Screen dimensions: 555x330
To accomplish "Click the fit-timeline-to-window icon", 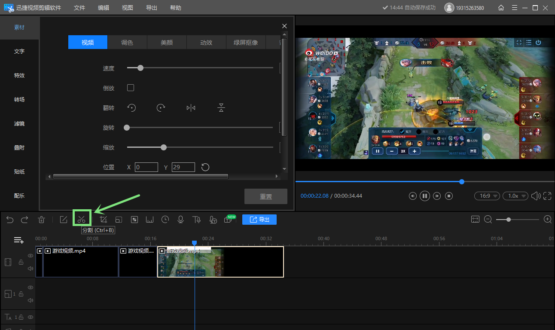I will pyautogui.click(x=475, y=220).
